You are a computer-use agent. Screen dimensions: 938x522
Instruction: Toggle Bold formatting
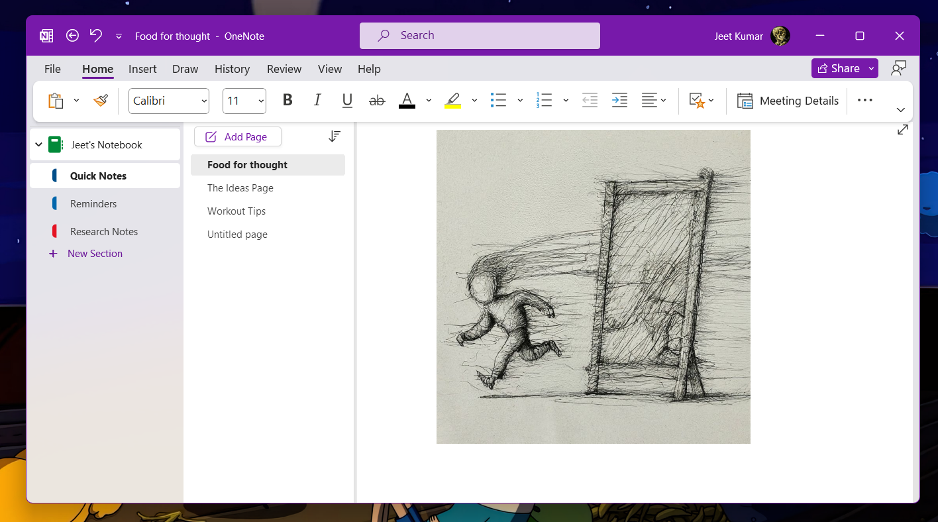(x=287, y=101)
